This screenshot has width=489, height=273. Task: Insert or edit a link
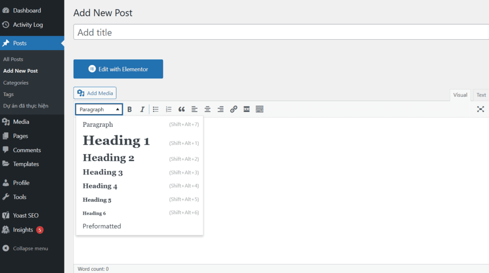234,109
